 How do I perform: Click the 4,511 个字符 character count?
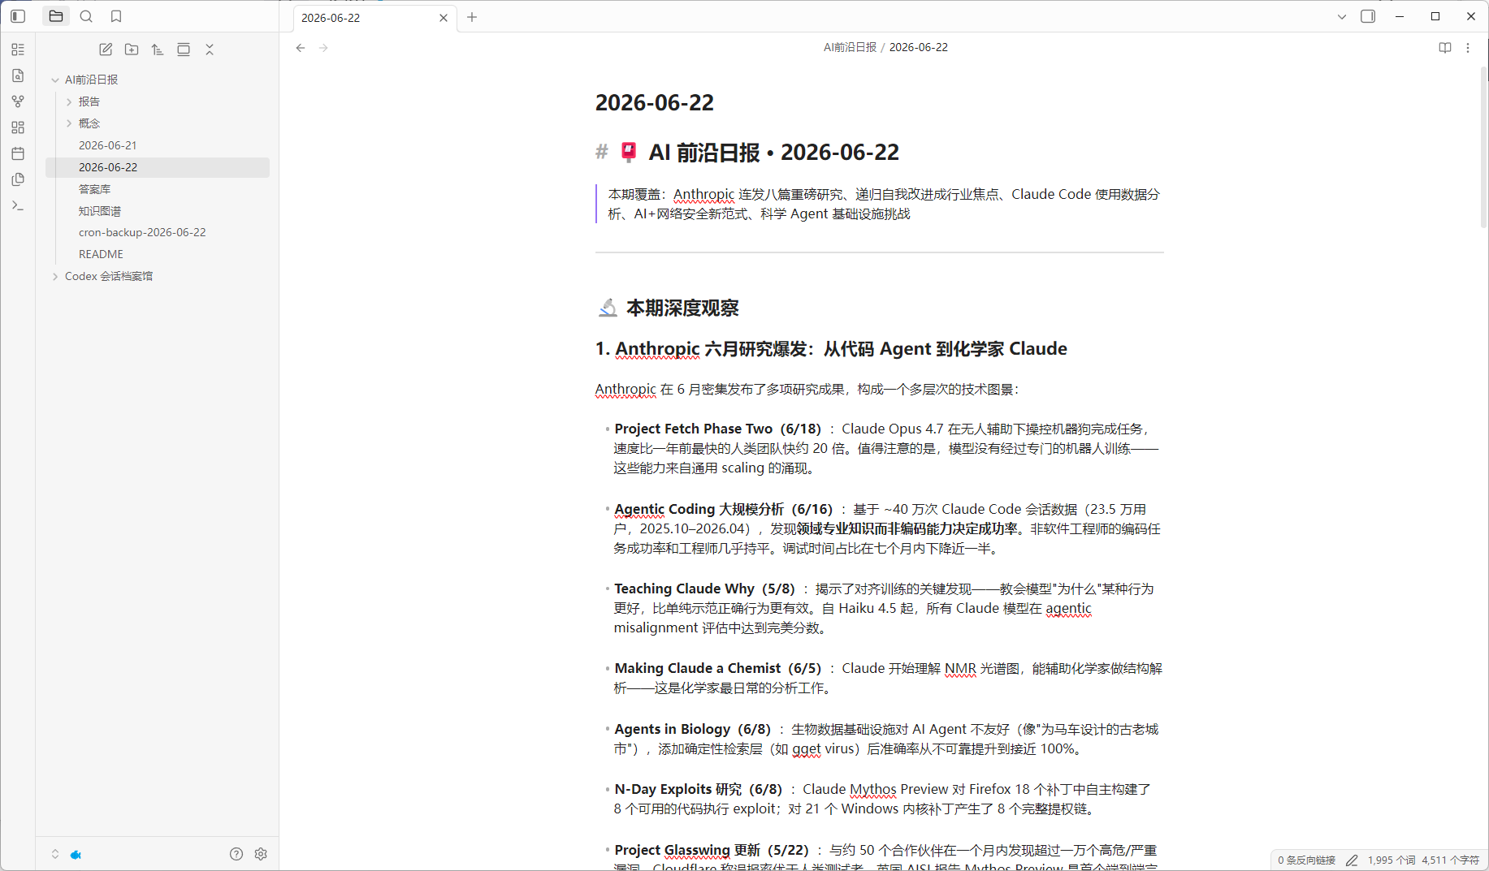1451,860
